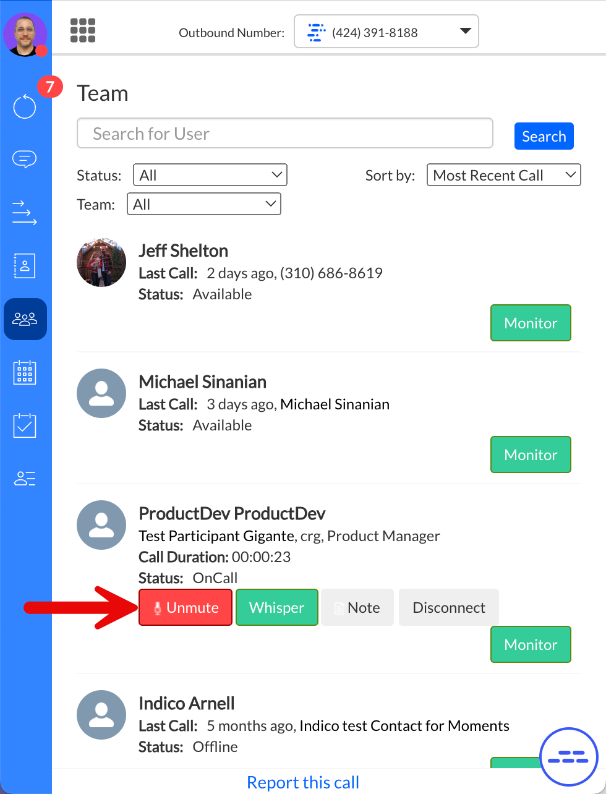Click the blue Search button
Screen dimensions: 606x794
[x=544, y=136]
